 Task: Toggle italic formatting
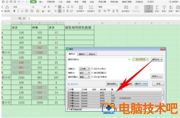[x=18, y=11]
